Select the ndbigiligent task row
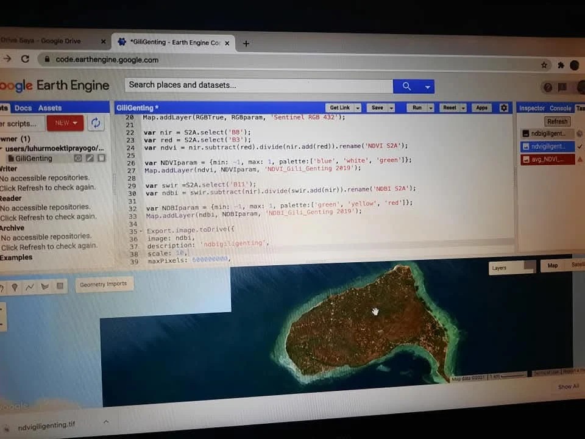Image resolution: width=585 pixels, height=439 pixels. click(547, 134)
